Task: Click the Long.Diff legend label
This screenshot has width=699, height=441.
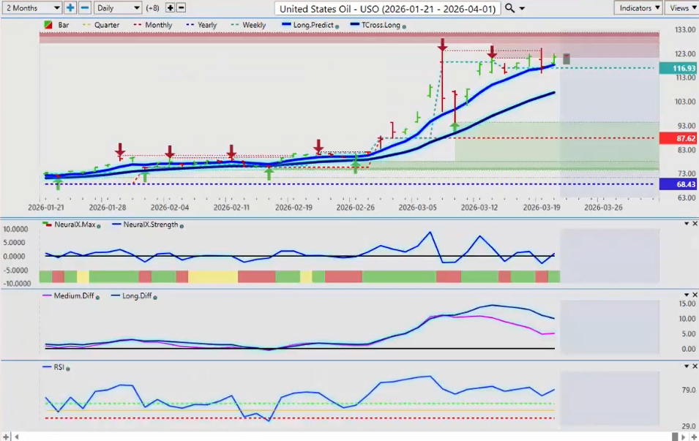Action: coord(138,295)
